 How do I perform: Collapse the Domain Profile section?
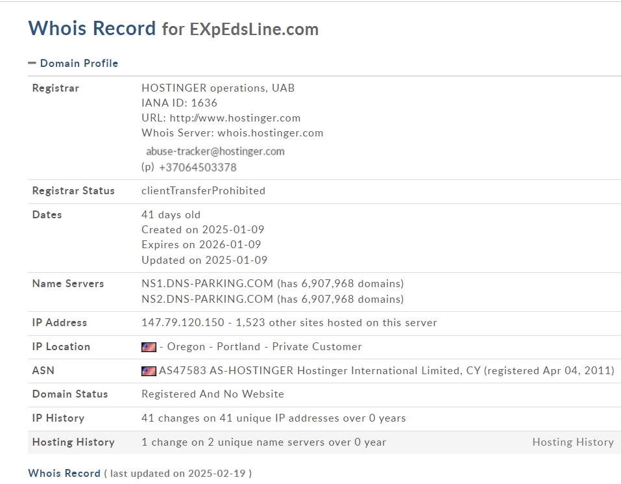73,64
